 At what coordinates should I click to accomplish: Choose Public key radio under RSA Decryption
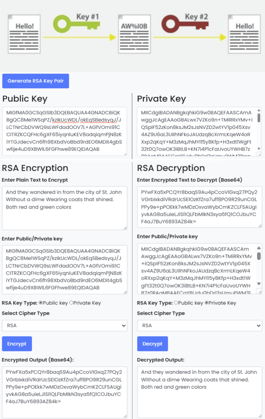pyautogui.click(x=176, y=303)
